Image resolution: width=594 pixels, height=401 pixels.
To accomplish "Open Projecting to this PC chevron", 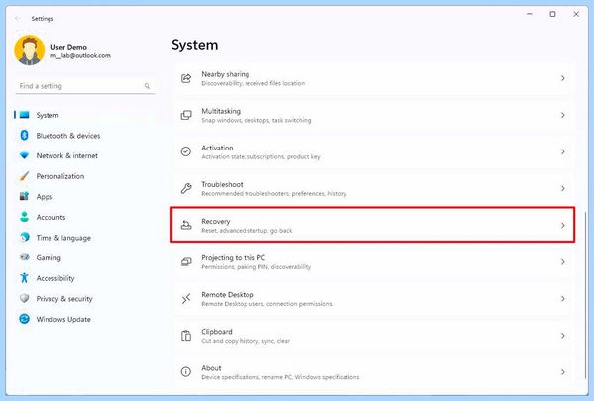I will tap(563, 262).
